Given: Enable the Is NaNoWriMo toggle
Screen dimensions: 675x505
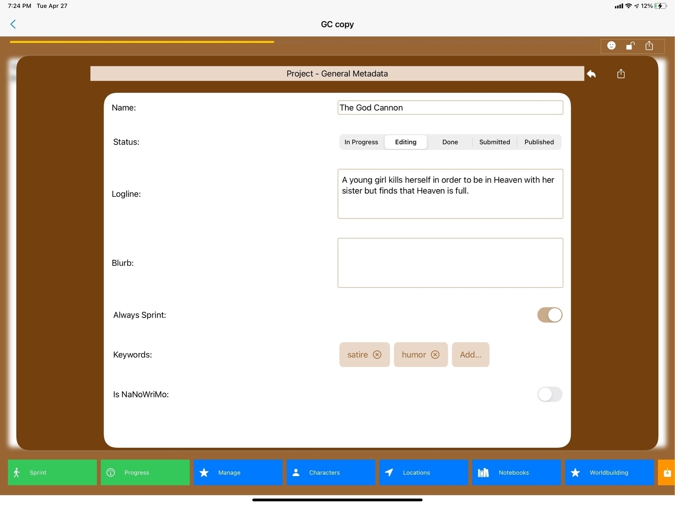Looking at the screenshot, I should point(549,394).
